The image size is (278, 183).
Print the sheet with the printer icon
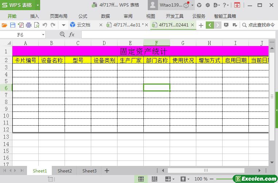click(29, 25)
